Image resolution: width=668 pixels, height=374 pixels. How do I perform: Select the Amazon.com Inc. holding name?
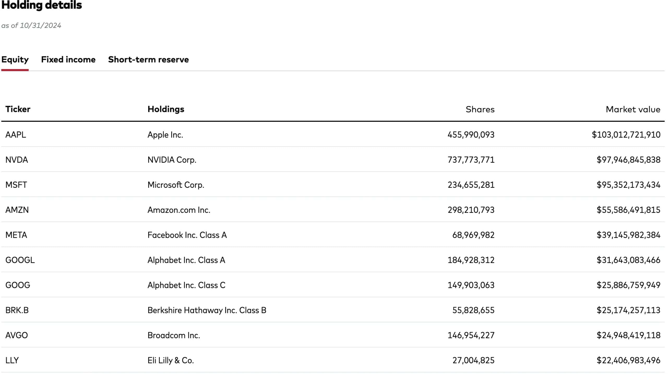(179, 210)
